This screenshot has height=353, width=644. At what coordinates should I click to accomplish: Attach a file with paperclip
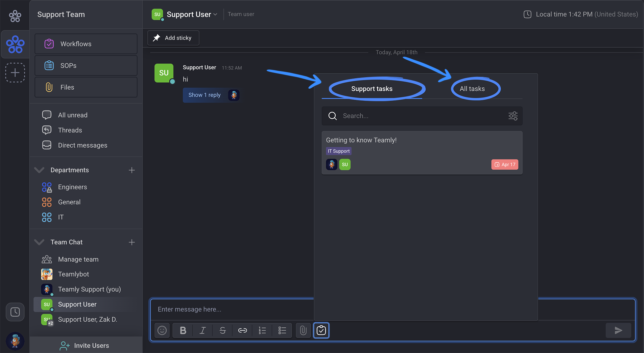pos(303,330)
